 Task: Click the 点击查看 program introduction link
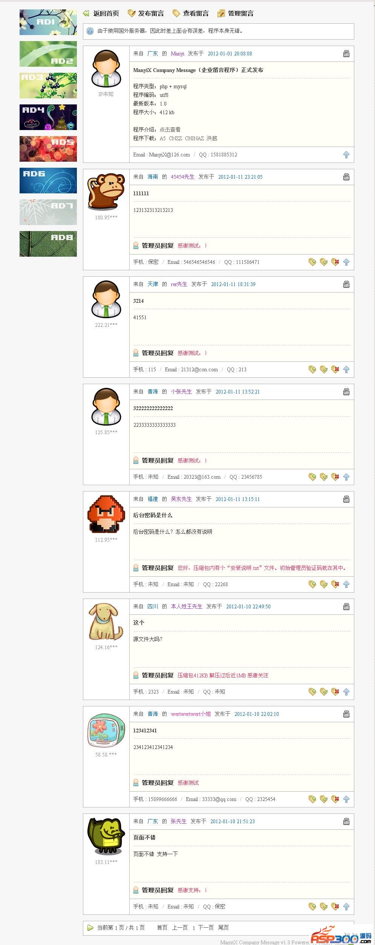tap(170, 129)
